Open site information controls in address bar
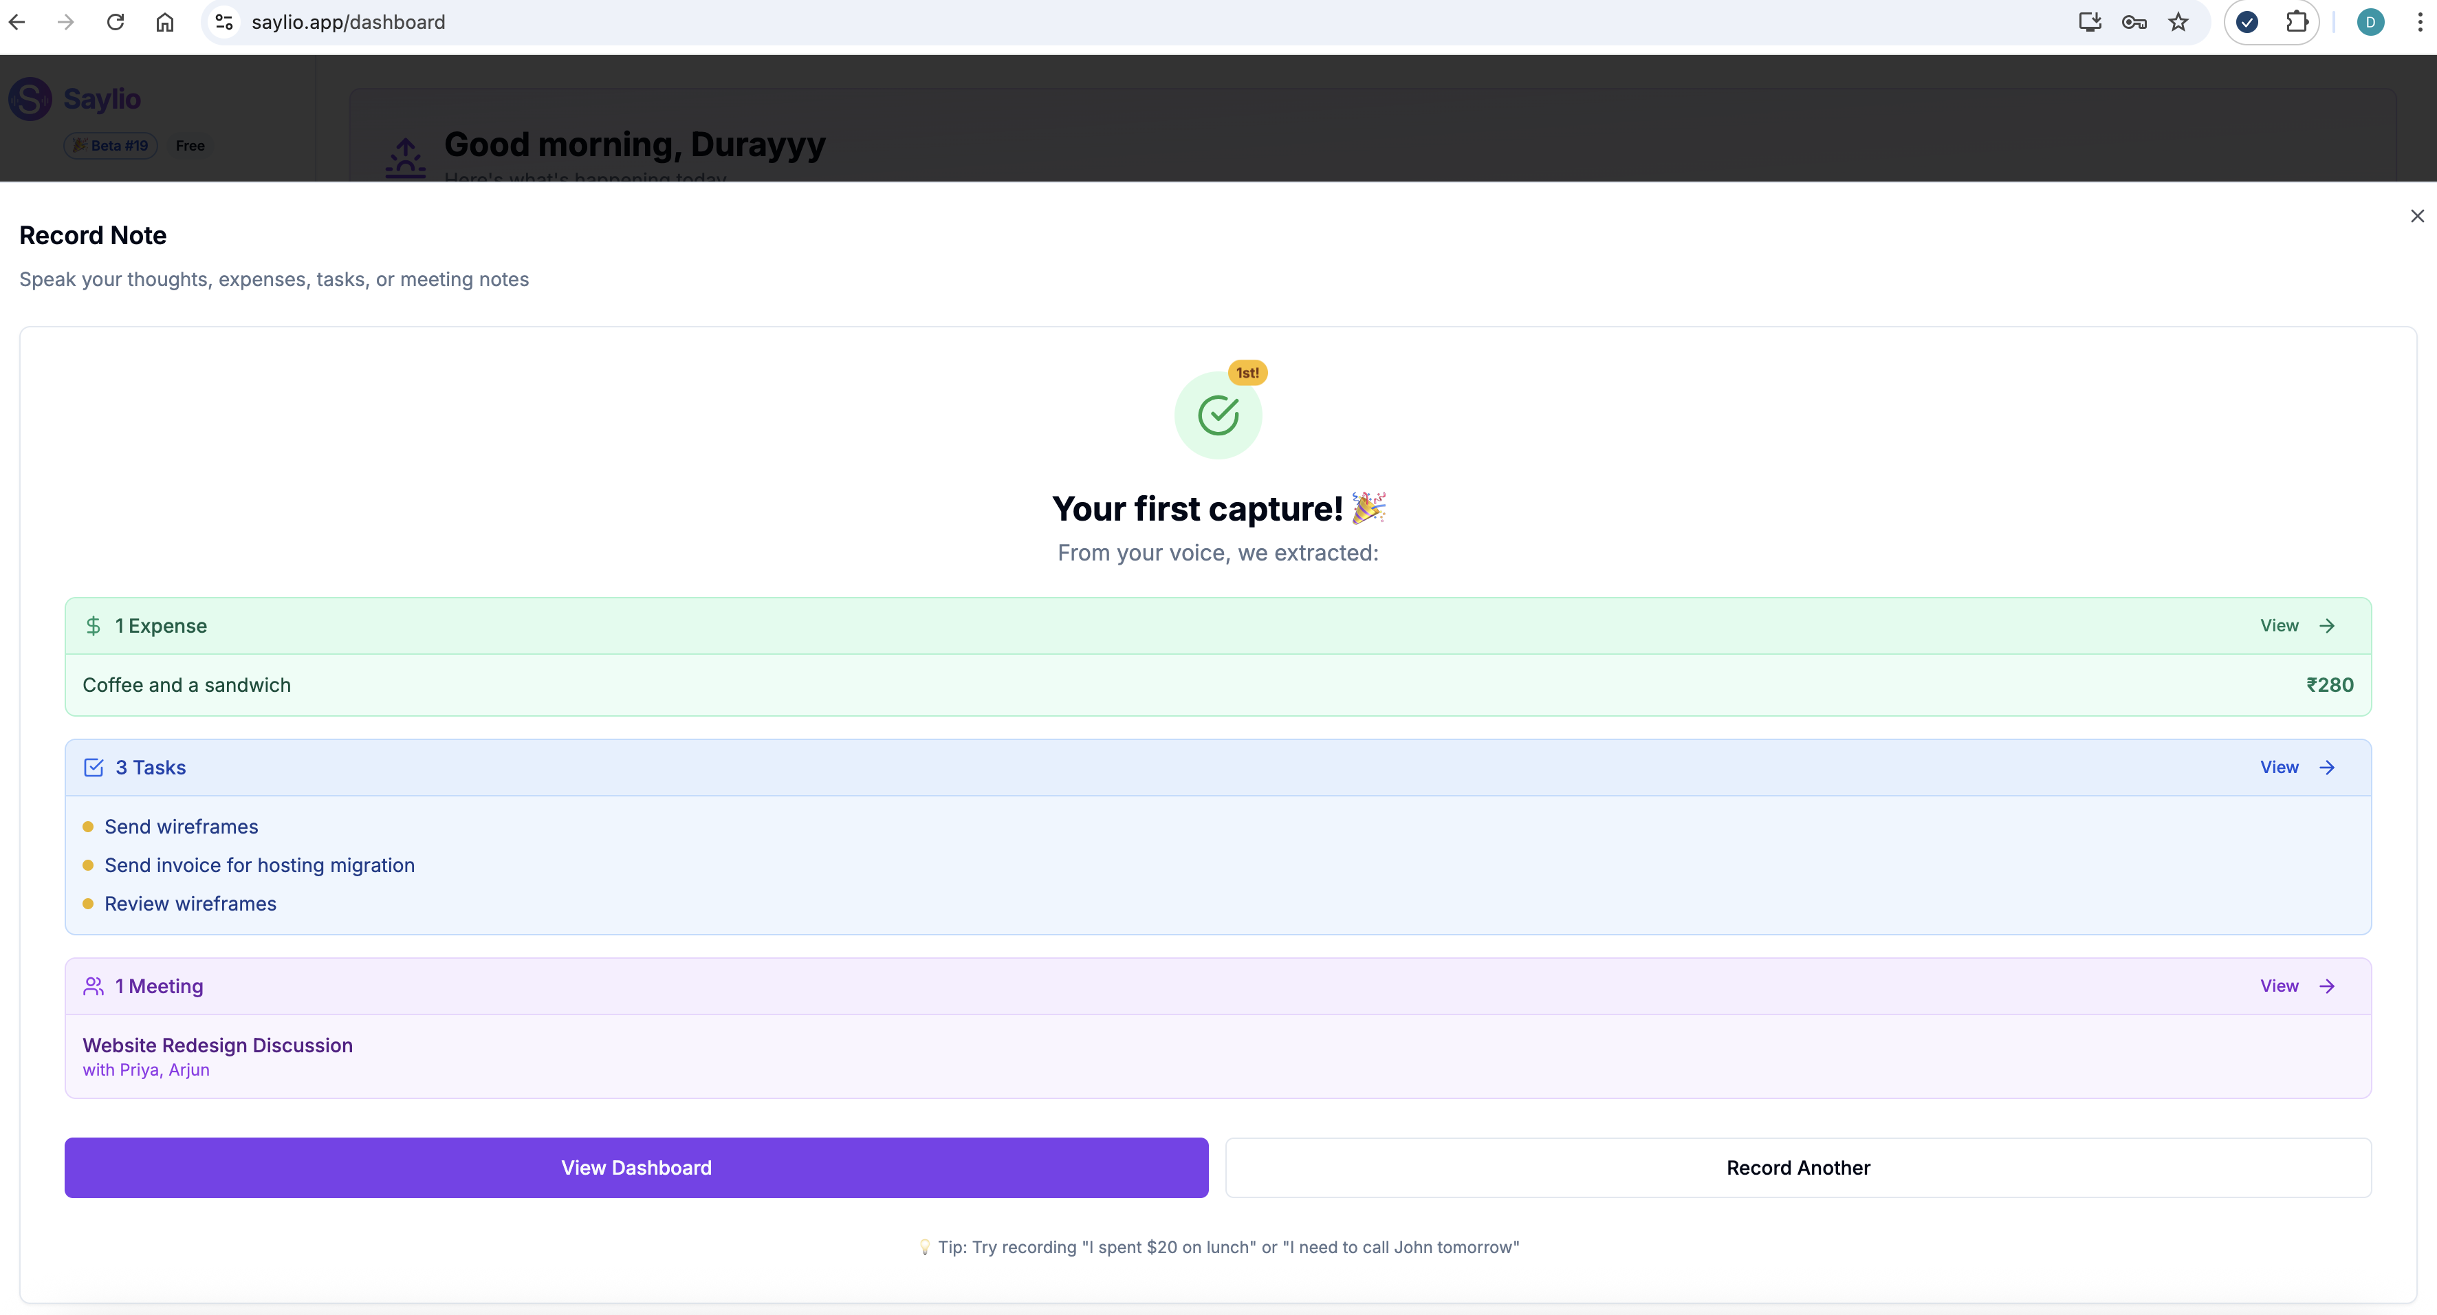 point(223,22)
